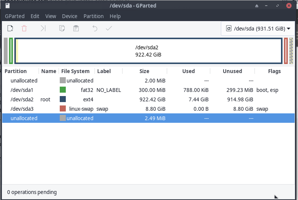Image resolution: width=298 pixels, height=200 pixels.
Task: Select the /dev/sda1 fat32 partition row
Action: coord(113,90)
